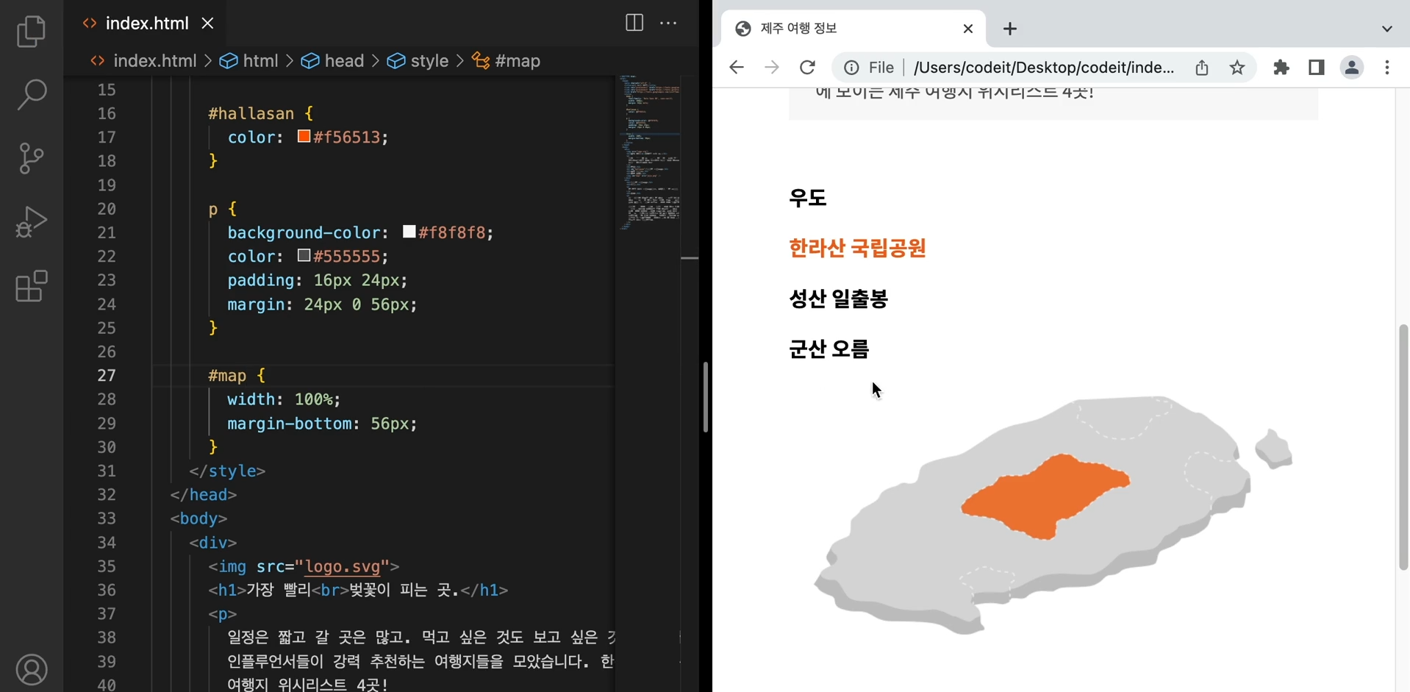Viewport: 1410px width, 692px height.
Task: Click the logo.svg link in code
Action: tap(343, 566)
